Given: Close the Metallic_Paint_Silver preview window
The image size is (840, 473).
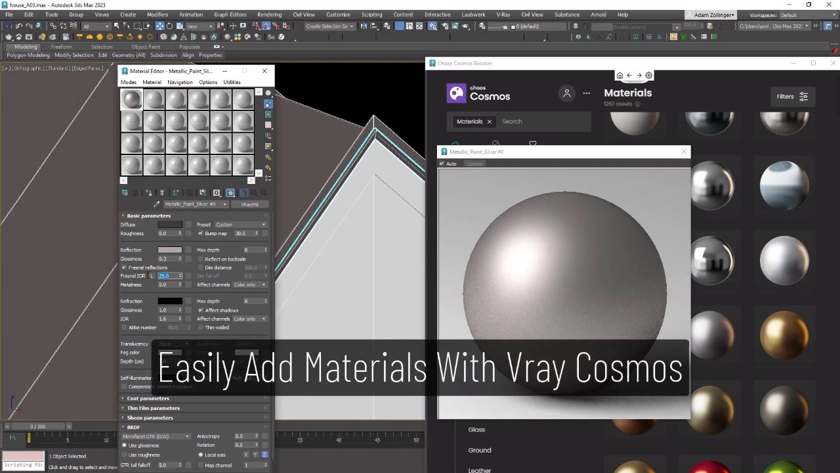Looking at the screenshot, I should click(x=684, y=152).
